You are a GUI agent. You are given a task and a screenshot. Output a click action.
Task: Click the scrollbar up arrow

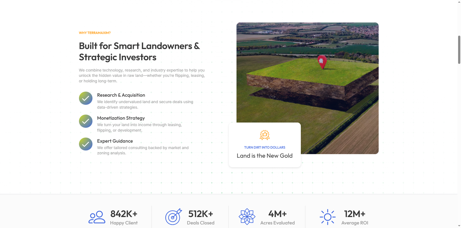[459, 2]
